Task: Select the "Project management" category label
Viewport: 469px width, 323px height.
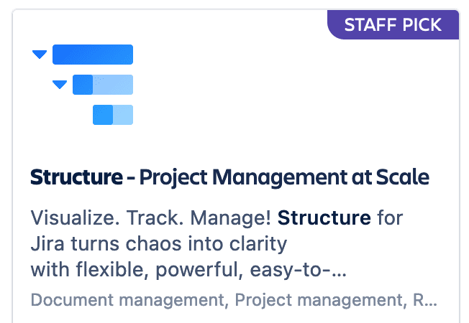Action: point(319,300)
